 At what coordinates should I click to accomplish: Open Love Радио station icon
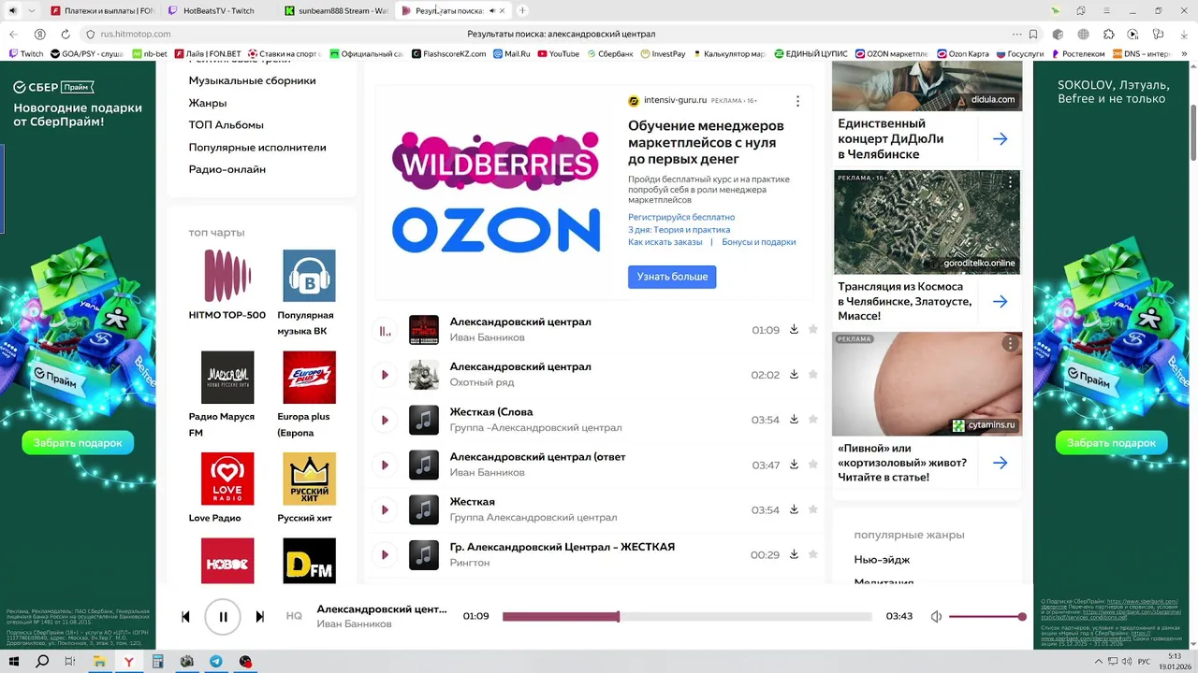227,479
